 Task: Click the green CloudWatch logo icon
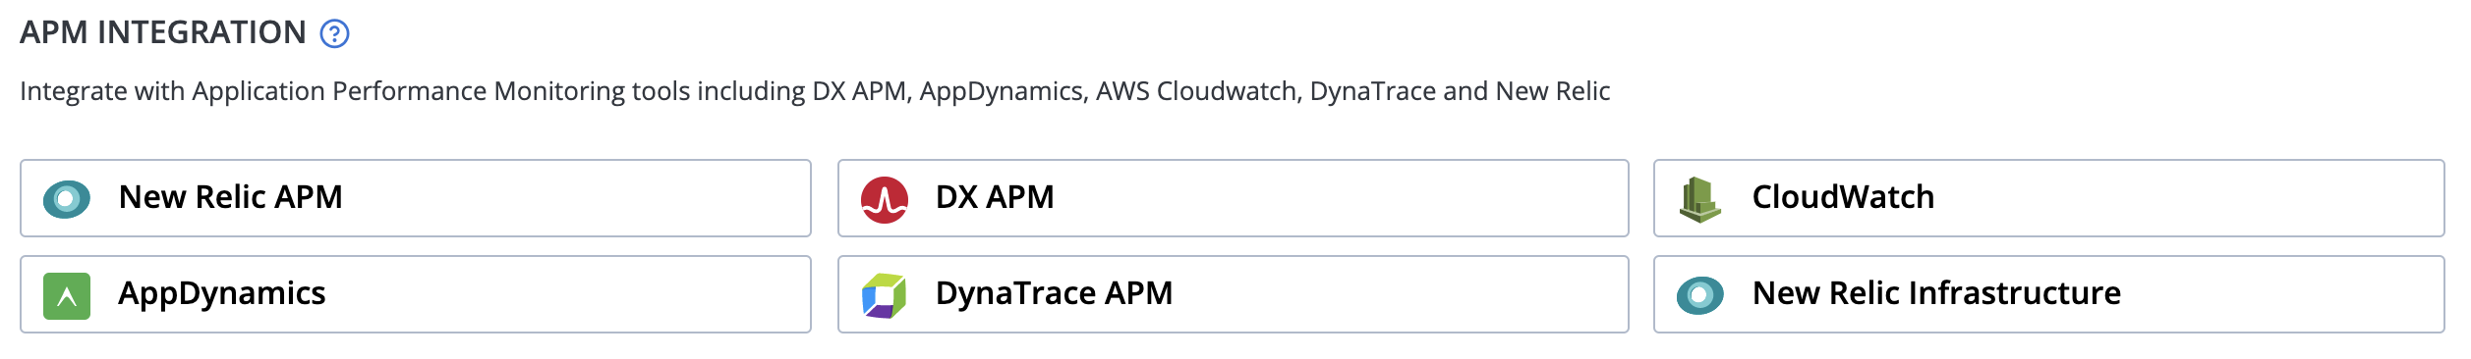[x=1700, y=200]
